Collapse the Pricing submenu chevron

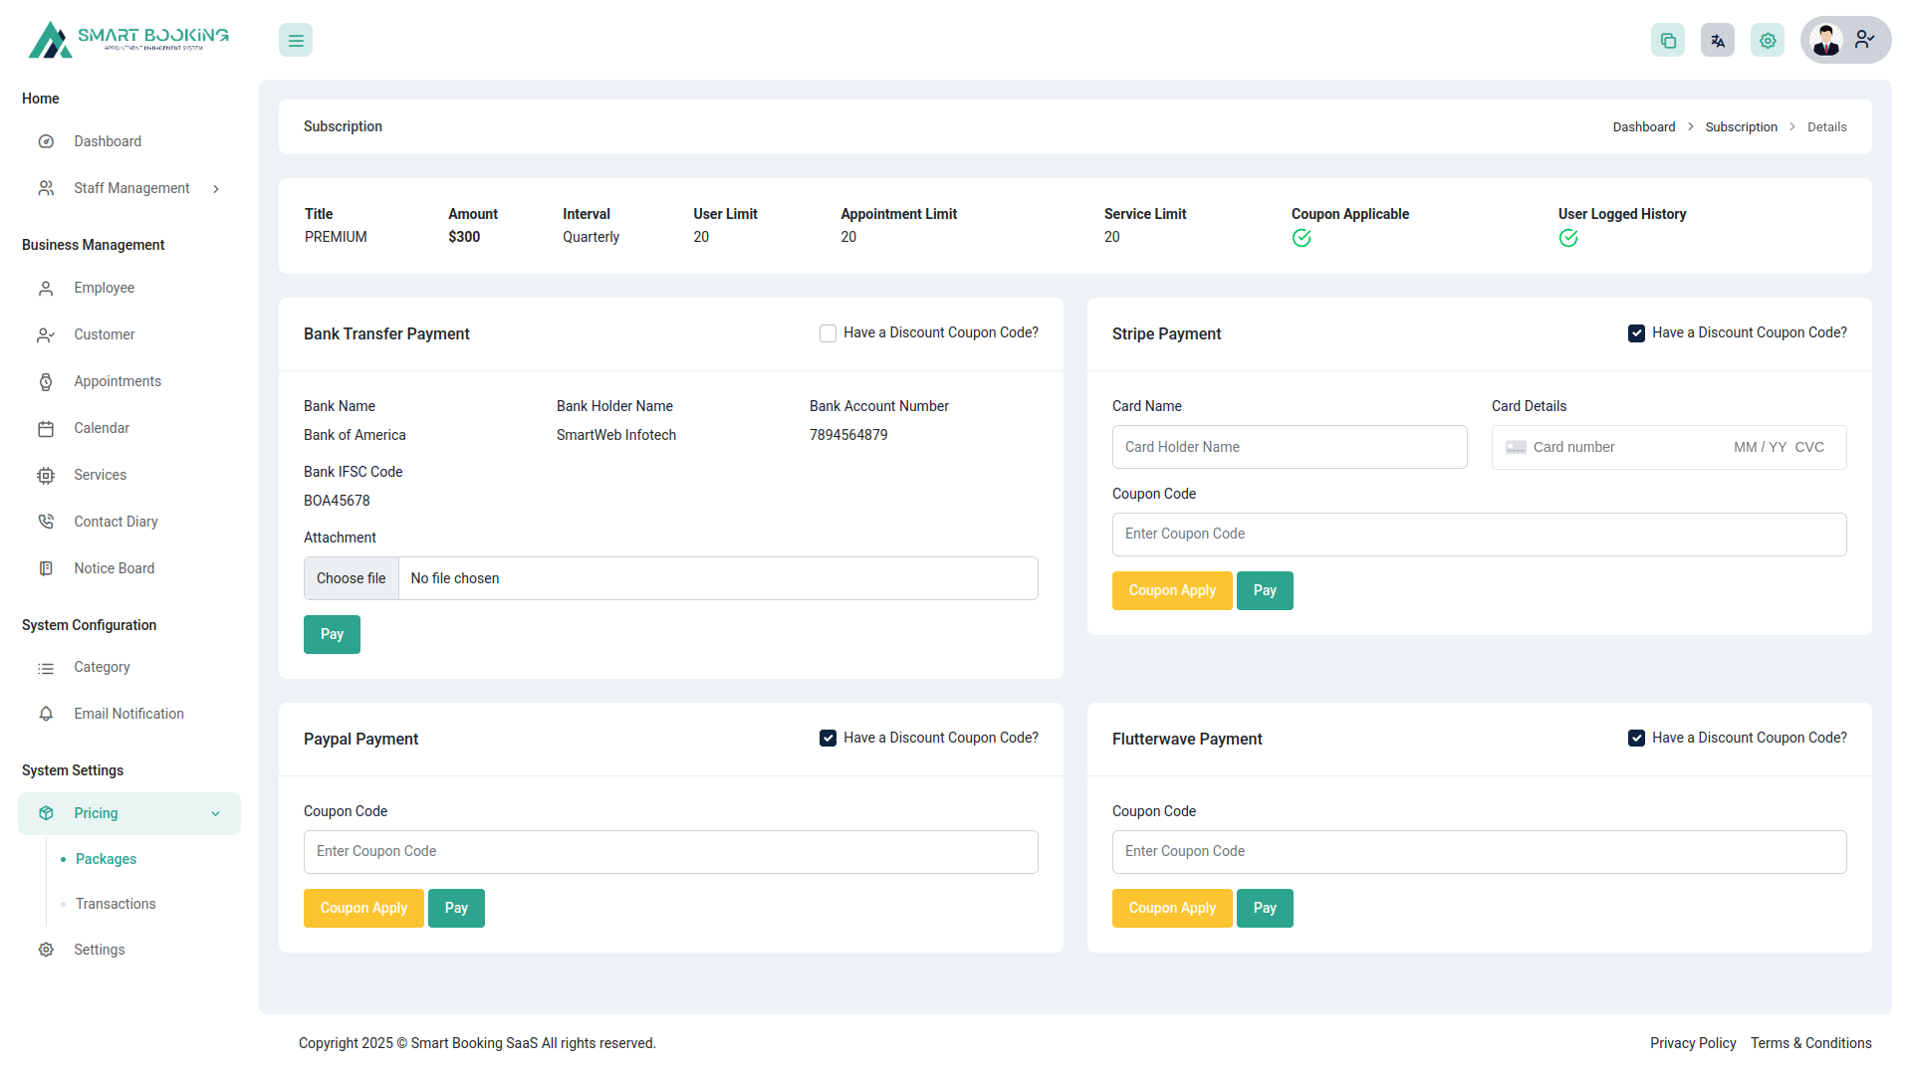tap(215, 813)
